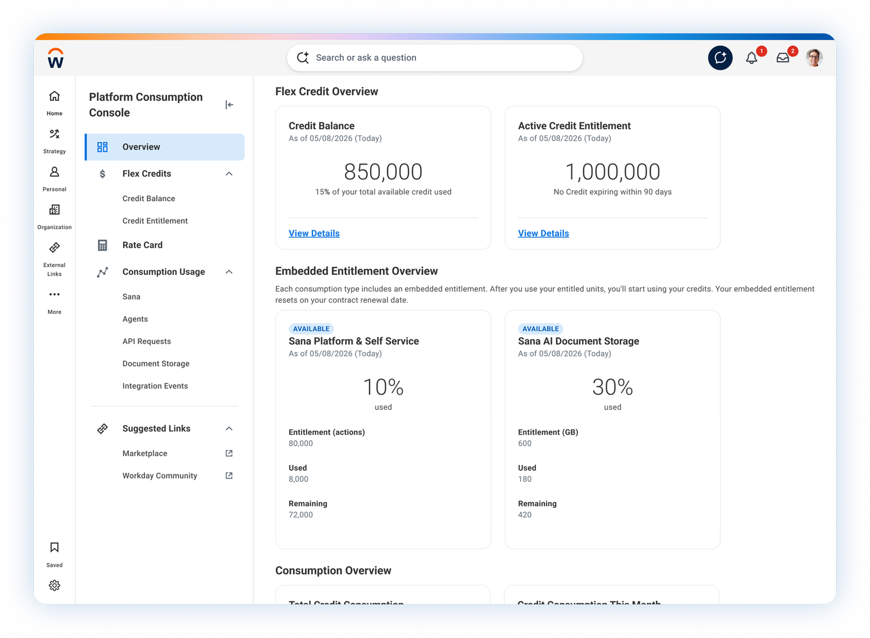This screenshot has height=638, width=870.
Task: Collapse the Platform Consumption Console panel
Action: [229, 105]
